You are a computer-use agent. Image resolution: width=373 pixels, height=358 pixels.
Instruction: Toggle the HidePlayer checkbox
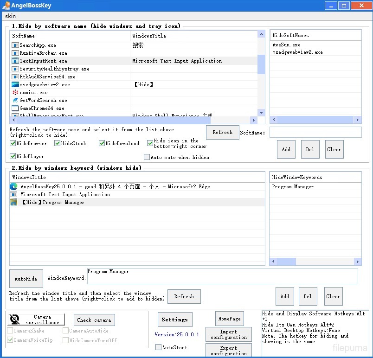(13, 156)
